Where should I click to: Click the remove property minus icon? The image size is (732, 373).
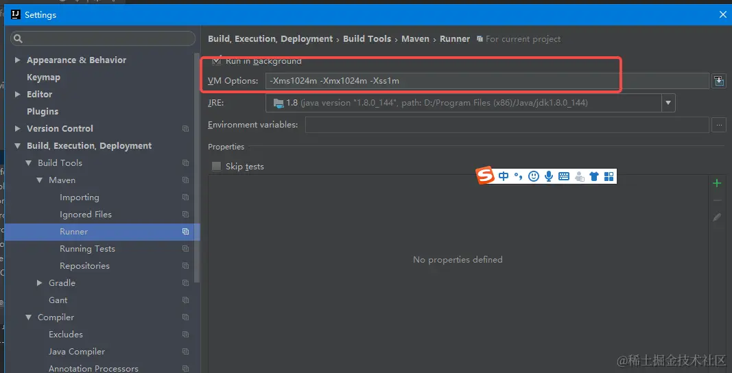[x=717, y=201]
